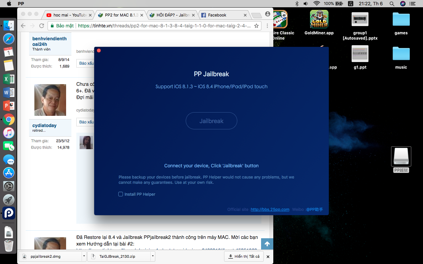The image size is (423, 264).
Task: Click Hiển thị Tất cả downloads button
Action: click(244, 256)
